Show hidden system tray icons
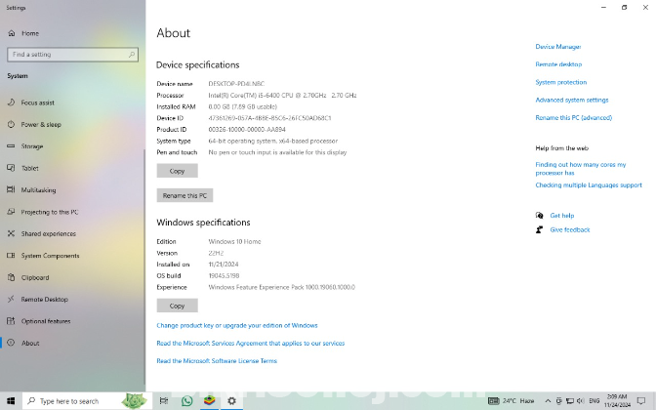 548,401
